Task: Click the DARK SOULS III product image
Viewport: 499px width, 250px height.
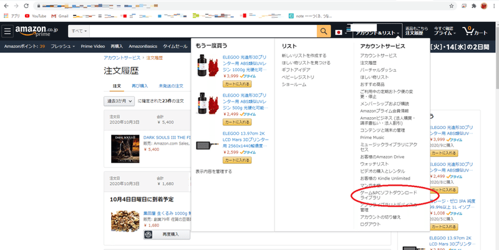Action: coord(125,148)
